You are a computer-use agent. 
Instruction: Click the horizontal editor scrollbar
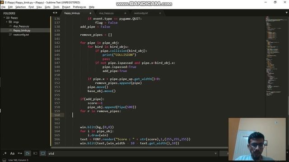point(140,147)
